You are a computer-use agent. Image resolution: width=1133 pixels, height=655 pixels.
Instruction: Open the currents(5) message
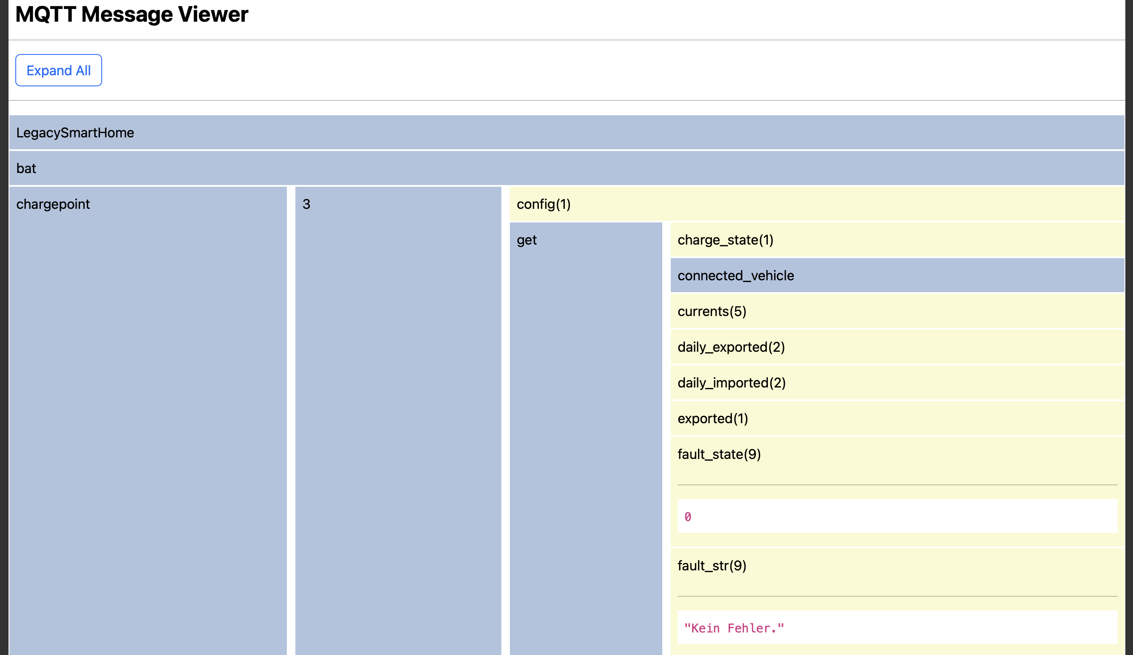coord(711,311)
